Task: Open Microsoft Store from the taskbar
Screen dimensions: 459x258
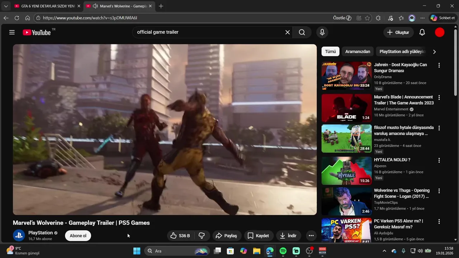Action: coord(230,251)
